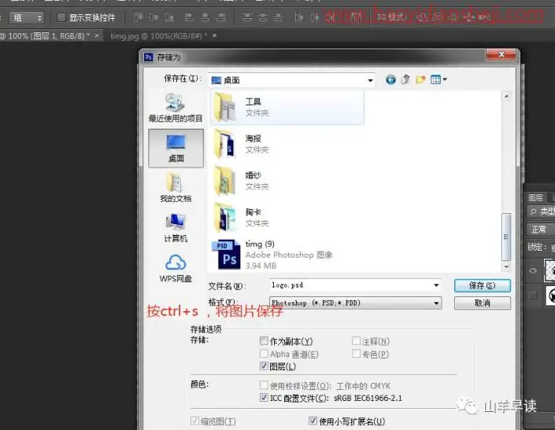Close the timg.jpg document tab
The image size is (555, 430).
tap(214, 35)
